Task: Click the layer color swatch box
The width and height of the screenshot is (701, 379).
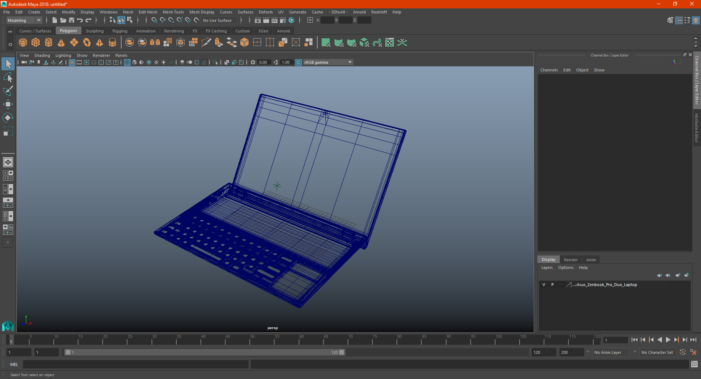Action: click(561, 285)
